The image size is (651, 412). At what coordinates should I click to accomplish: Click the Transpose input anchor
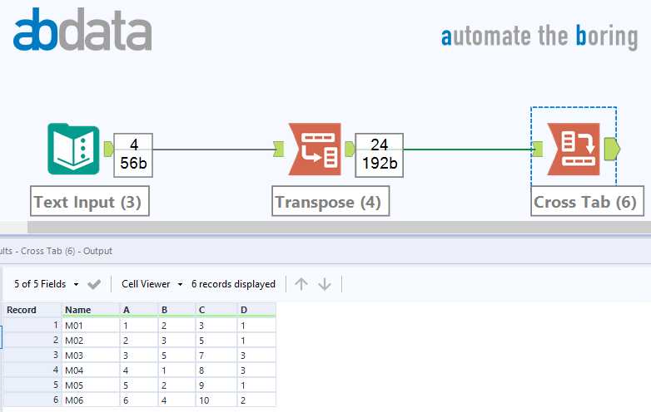click(x=279, y=149)
